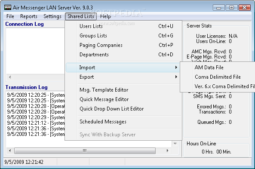Maximize the Air Messenger window

pyautogui.click(x=231, y=7)
